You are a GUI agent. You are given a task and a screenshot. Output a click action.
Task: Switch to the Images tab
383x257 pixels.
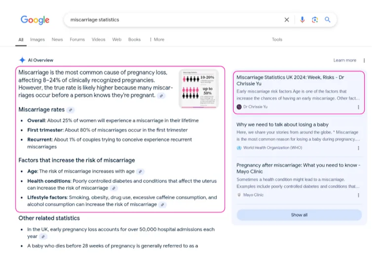pos(38,39)
